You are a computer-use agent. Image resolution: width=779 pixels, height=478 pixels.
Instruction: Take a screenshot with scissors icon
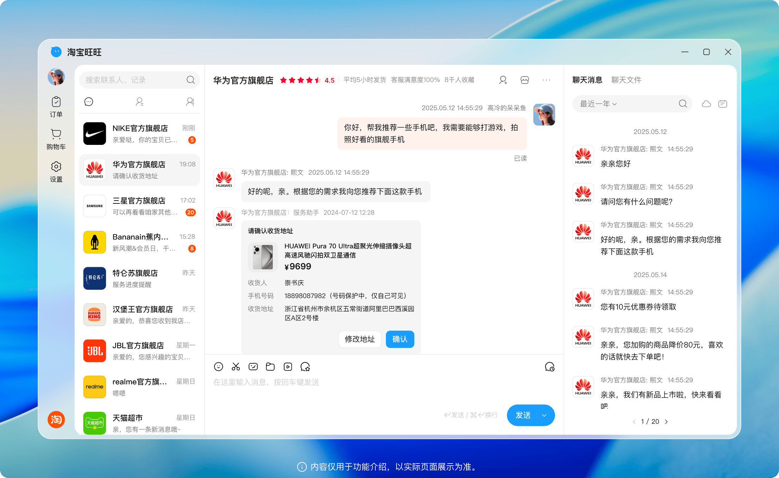pos(236,367)
